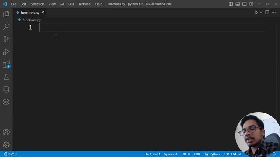Open the Testing flask view
Viewport: 280px width, 157px height.
pyautogui.click(x=6, y=77)
